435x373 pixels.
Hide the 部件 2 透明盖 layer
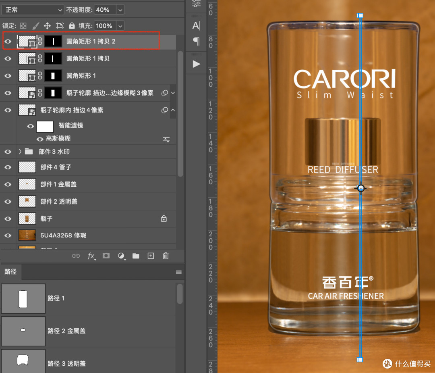pyautogui.click(x=8, y=202)
